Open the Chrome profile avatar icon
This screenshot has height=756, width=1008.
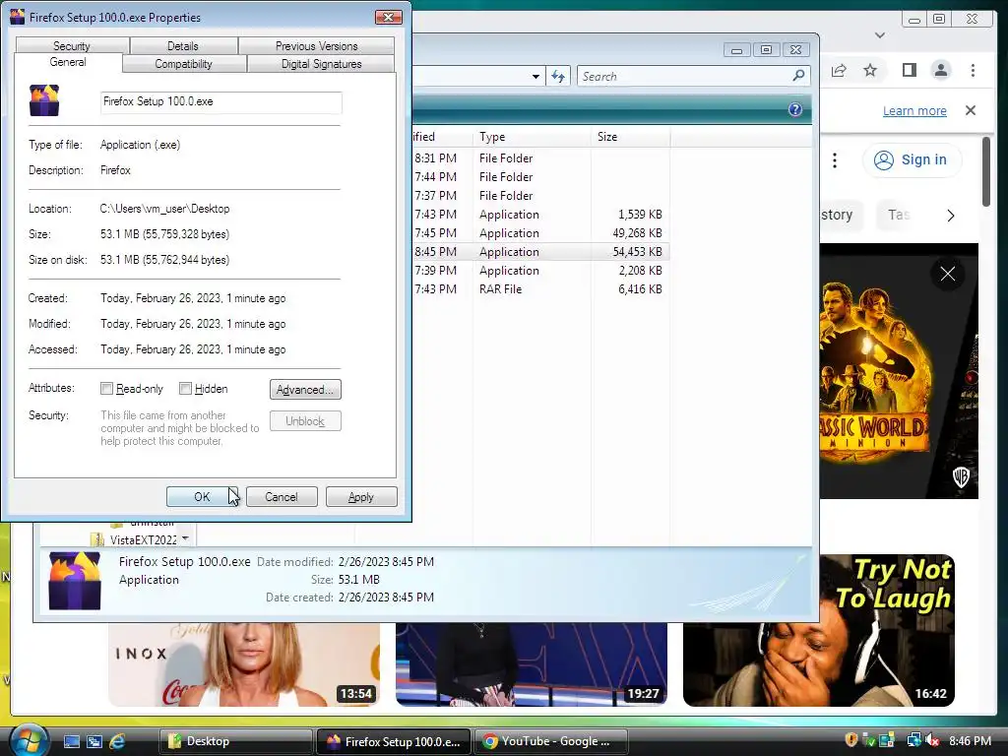(x=941, y=70)
